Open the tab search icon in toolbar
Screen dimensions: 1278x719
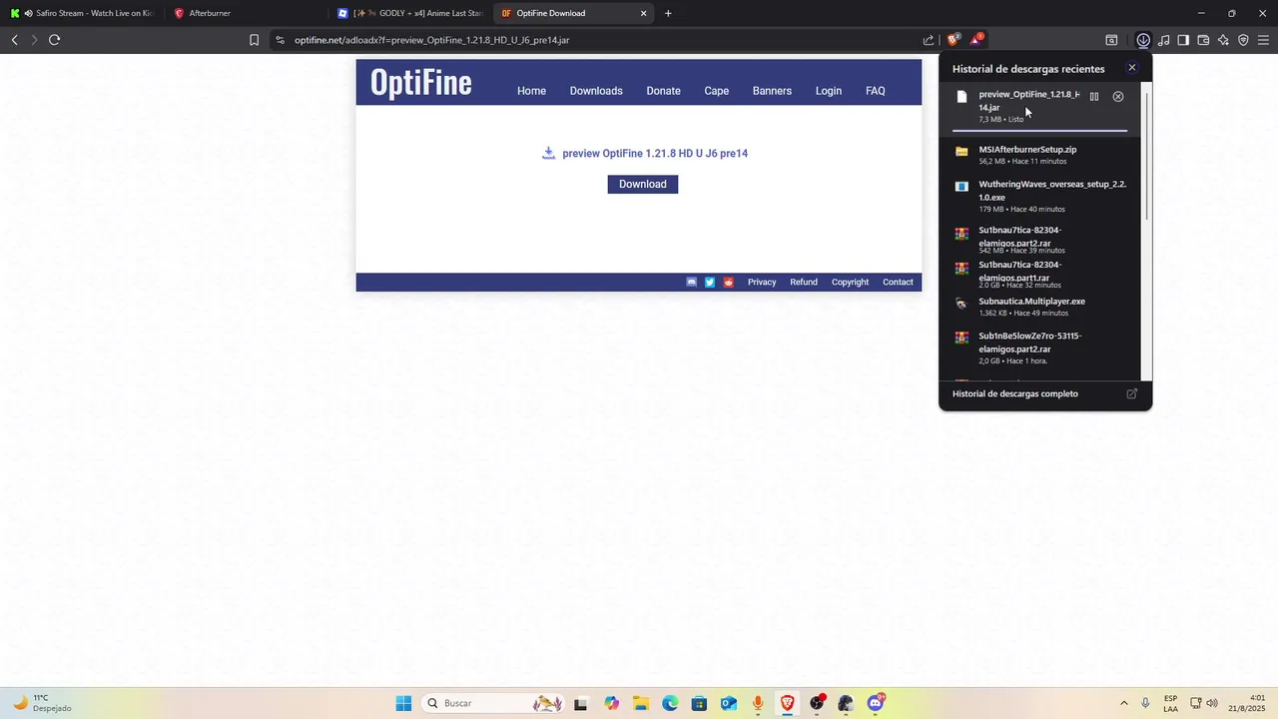pos(1111,40)
